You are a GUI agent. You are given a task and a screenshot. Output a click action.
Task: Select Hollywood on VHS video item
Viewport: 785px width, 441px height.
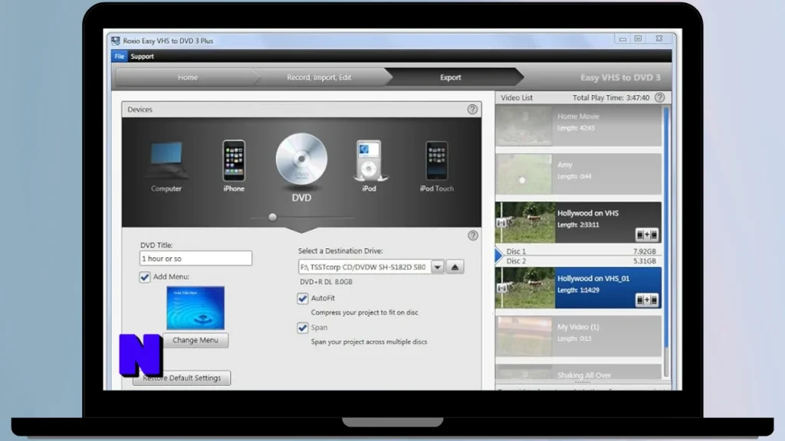coord(578,223)
